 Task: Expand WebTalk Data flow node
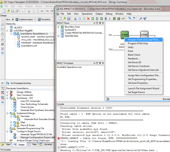click(58, 36)
